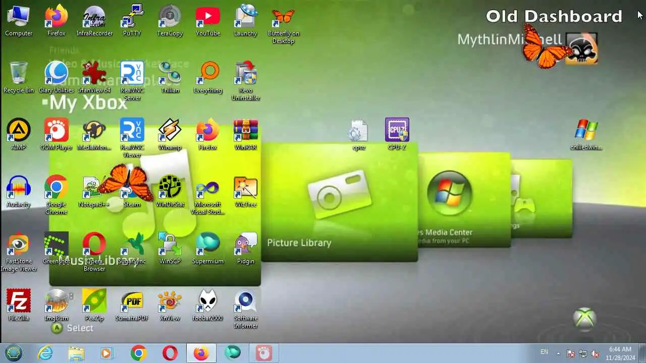Open the EN language indicator

click(x=544, y=352)
